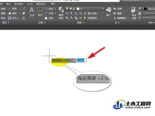Open the Trim (修剪) dropdown arrow
The height and width of the screenshot is (116, 155).
(19, 9)
